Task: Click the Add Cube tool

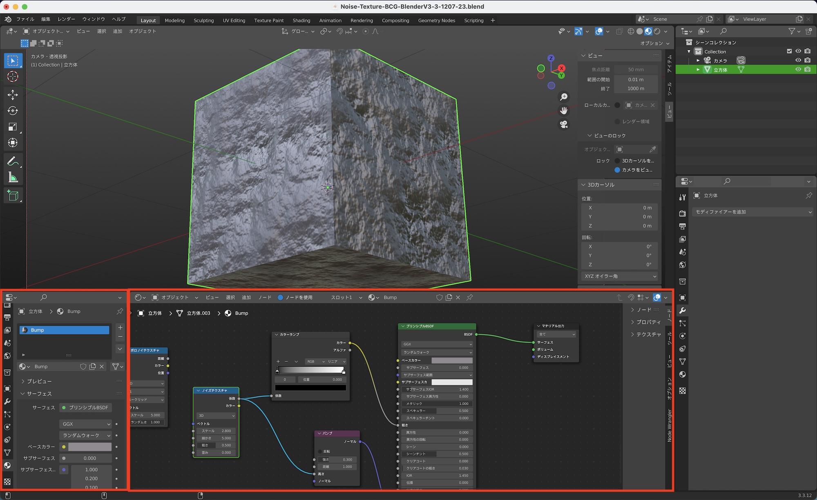Action: coord(13,196)
